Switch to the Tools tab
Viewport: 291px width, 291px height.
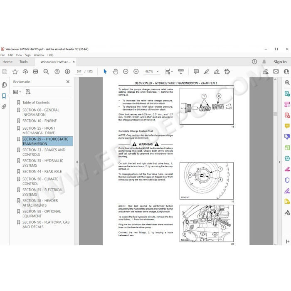(x=24, y=62)
